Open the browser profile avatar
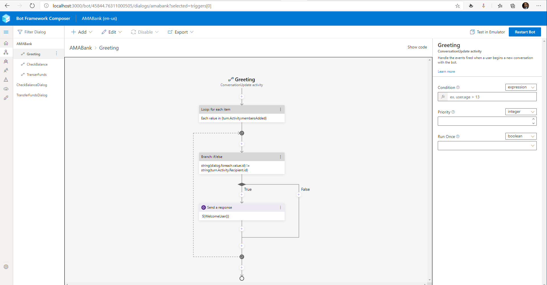The width and height of the screenshot is (547, 285). (x=525, y=6)
